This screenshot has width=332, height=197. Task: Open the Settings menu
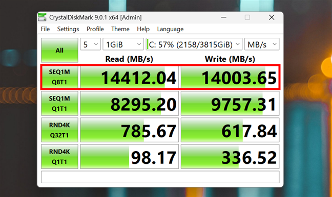tap(68, 29)
